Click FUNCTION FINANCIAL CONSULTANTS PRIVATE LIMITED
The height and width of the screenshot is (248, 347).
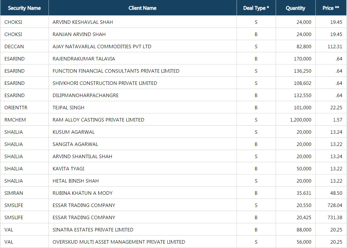(116, 71)
